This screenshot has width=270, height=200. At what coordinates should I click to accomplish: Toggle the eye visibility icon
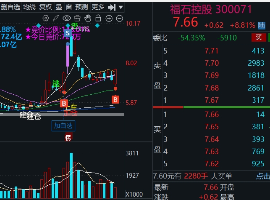pos(67,18)
